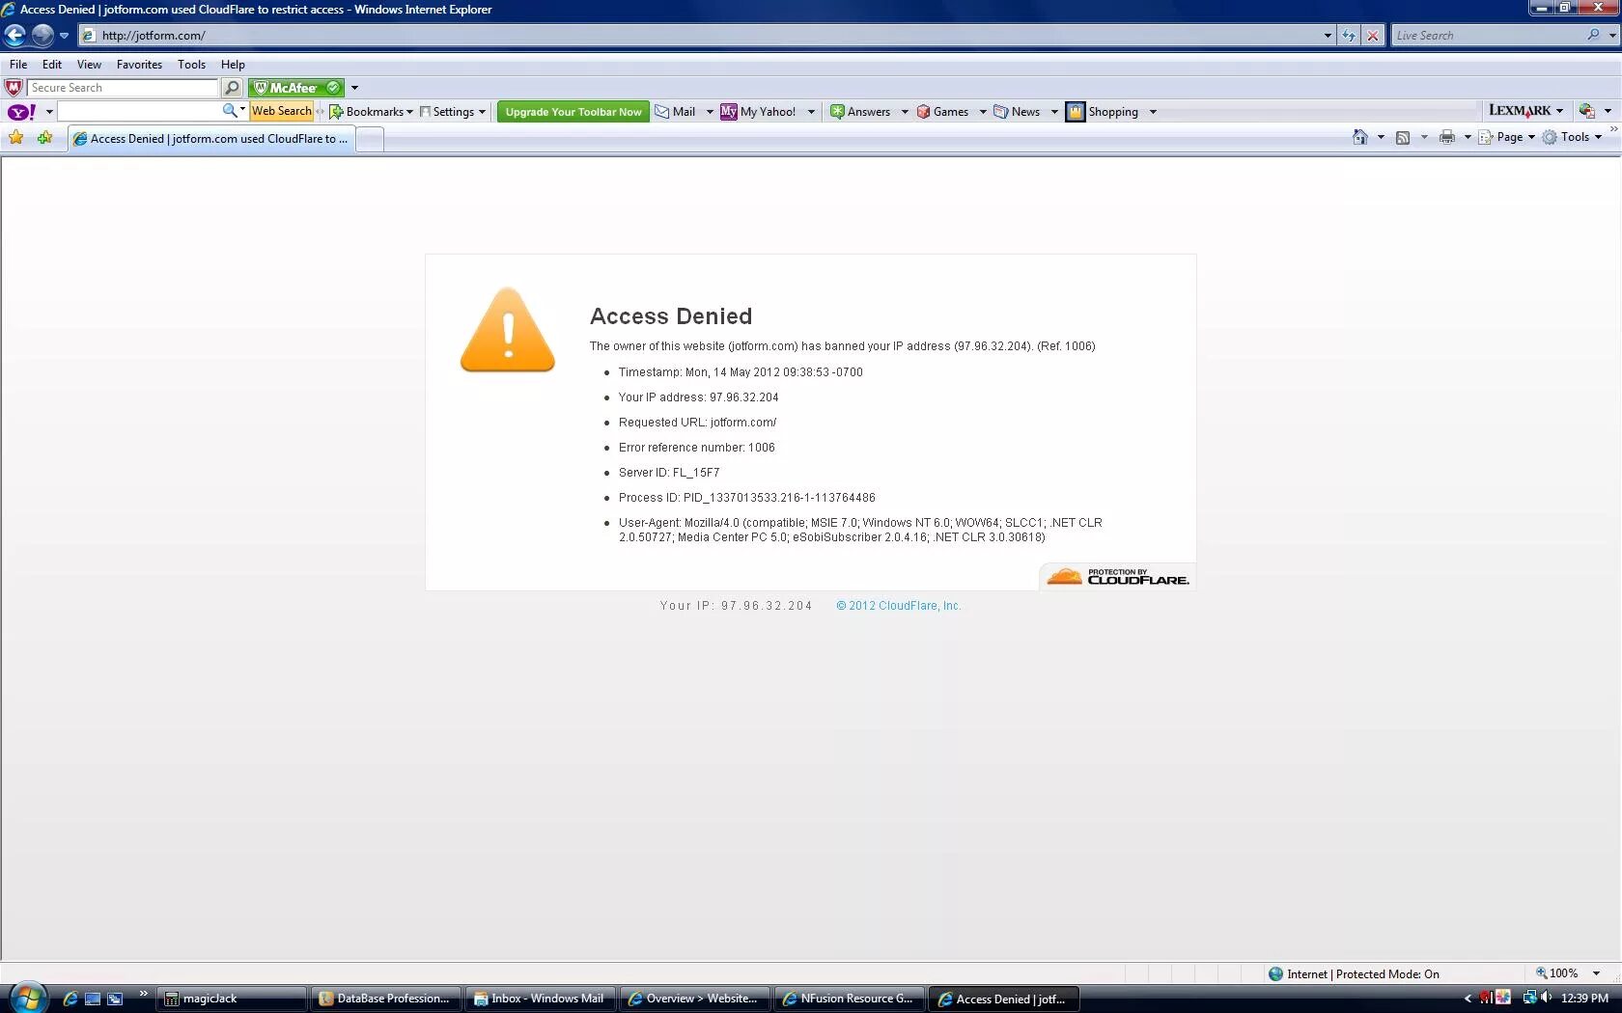The image size is (1622, 1013).
Task: Click the Yahoo! logo in the toolbar
Action: (x=22, y=112)
